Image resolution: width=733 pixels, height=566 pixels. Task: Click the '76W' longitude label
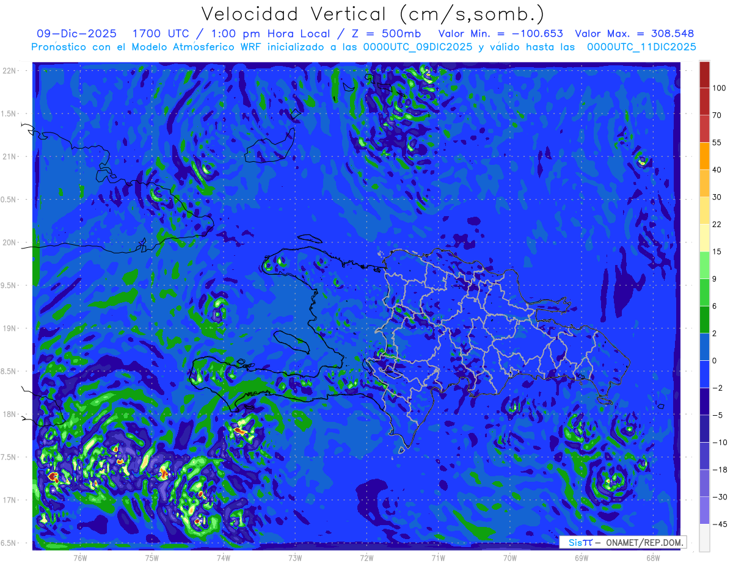[80, 557]
